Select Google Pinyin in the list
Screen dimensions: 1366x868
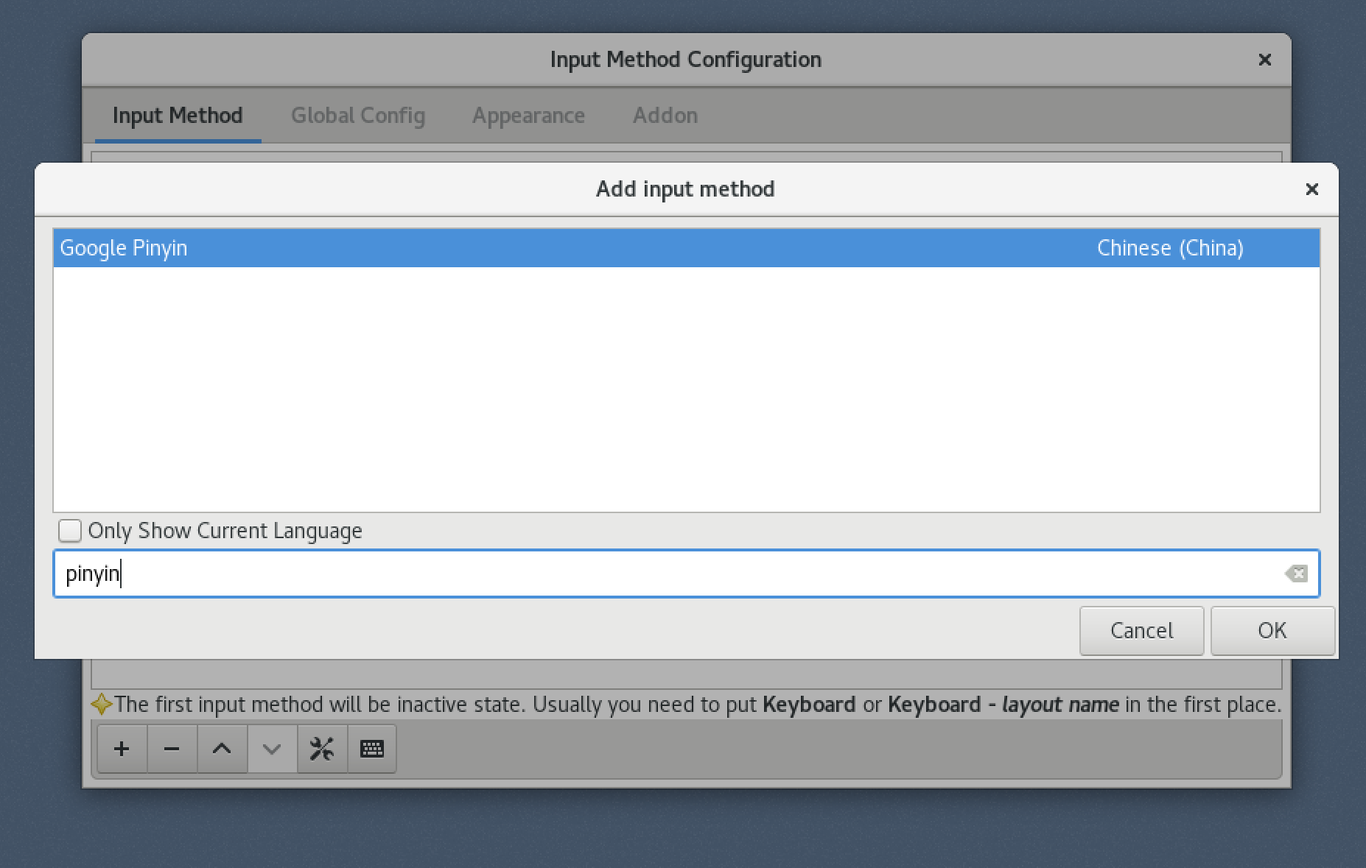[124, 248]
